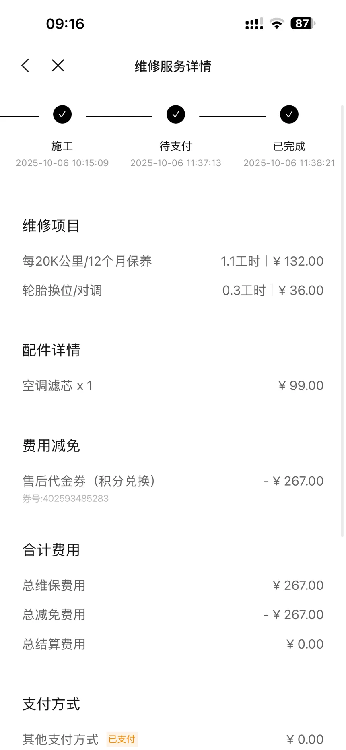346x750 pixels.
Task: Tap the 其他支付方式 payment row
Action: (x=60, y=739)
